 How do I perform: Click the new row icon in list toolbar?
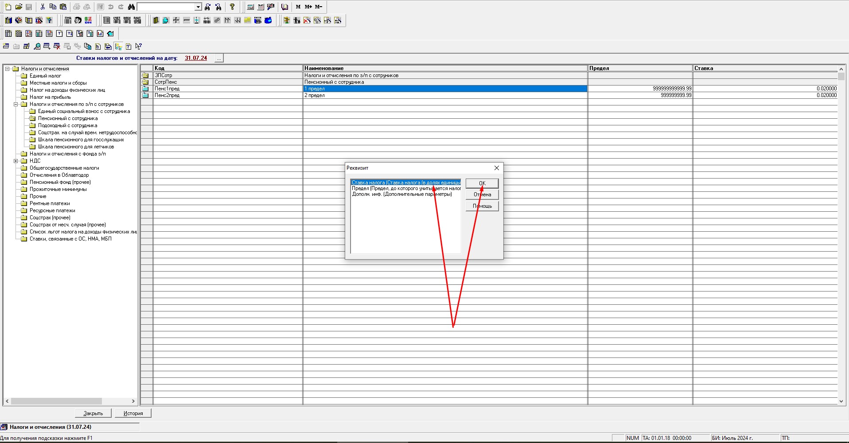(x=6, y=46)
